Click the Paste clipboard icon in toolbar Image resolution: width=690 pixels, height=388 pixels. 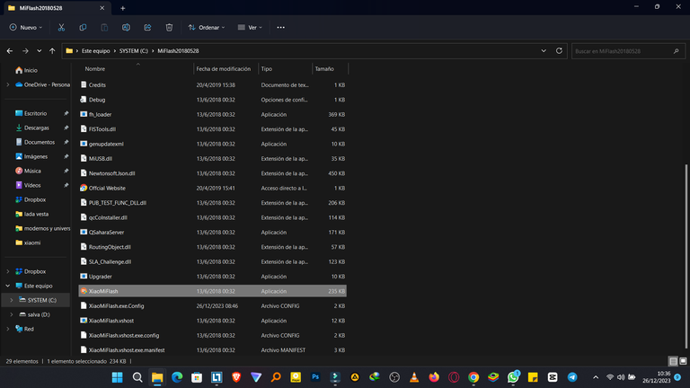pos(104,27)
